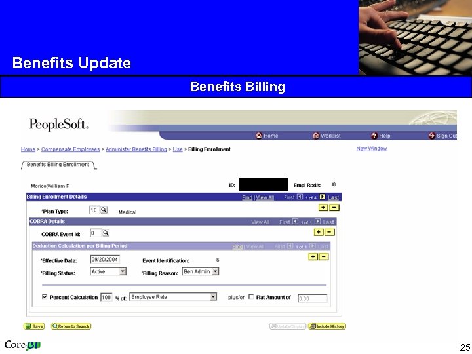
Task: Click Find in Deduction Calculation header
Action: (237, 247)
